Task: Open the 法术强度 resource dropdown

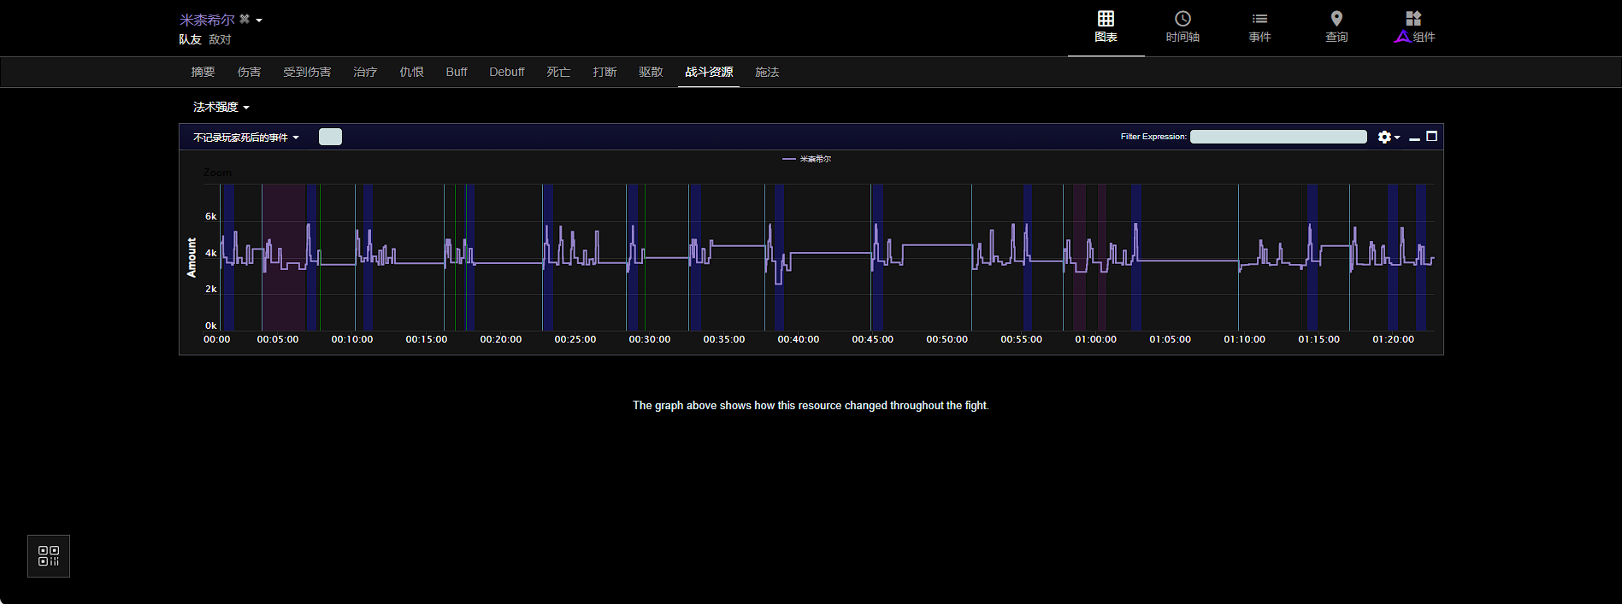Action: pyautogui.click(x=221, y=107)
